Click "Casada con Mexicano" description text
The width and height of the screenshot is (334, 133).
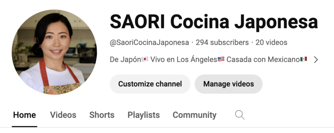(263, 60)
